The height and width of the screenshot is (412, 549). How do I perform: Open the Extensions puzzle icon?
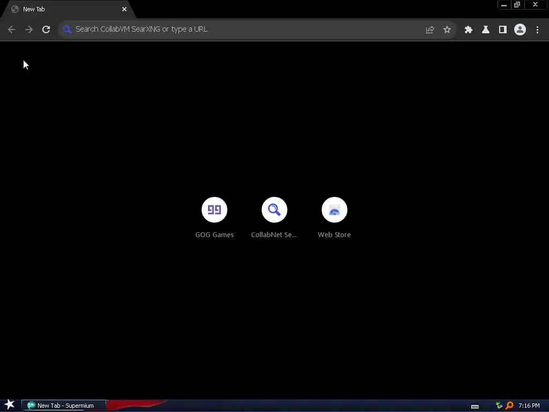pyautogui.click(x=469, y=30)
